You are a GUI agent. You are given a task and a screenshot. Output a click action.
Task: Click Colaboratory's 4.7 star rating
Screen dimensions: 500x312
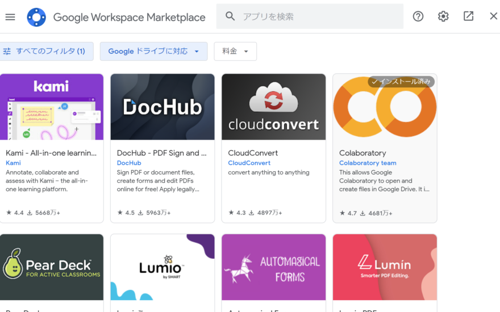tap(348, 213)
